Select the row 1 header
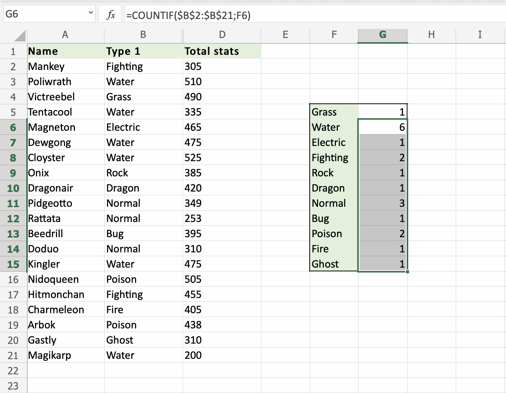 point(13,51)
